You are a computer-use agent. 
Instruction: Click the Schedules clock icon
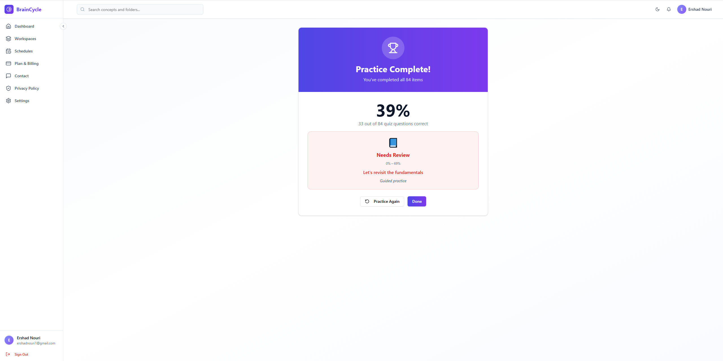[x=9, y=51]
